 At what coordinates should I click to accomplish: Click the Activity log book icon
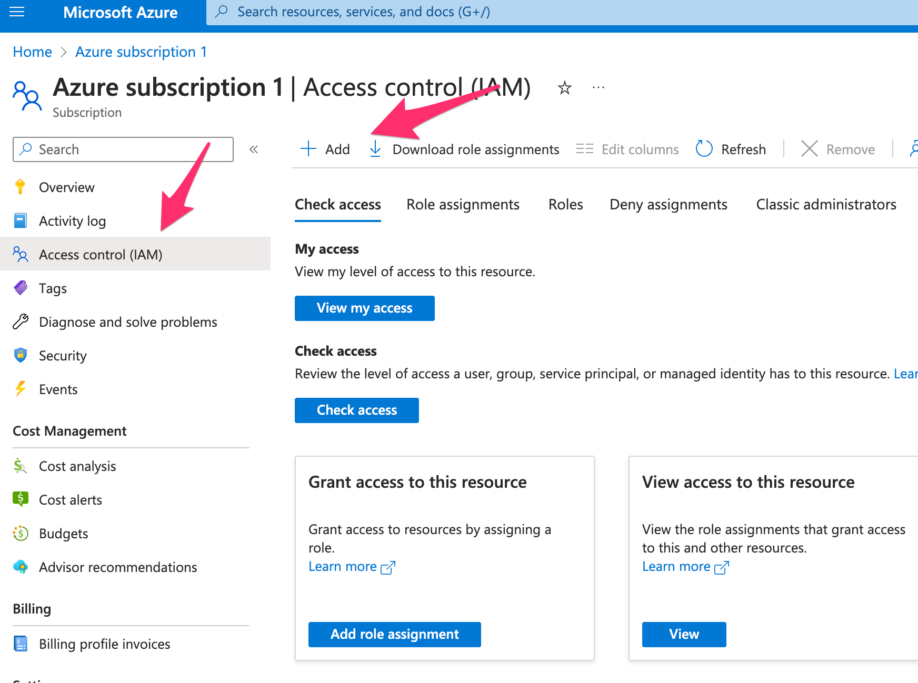pyautogui.click(x=21, y=220)
